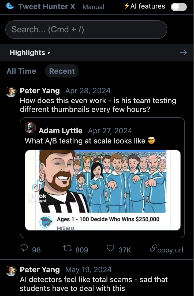194x296 pixels.
Task: Enable the AI features toggle switch
Action: click(178, 7)
